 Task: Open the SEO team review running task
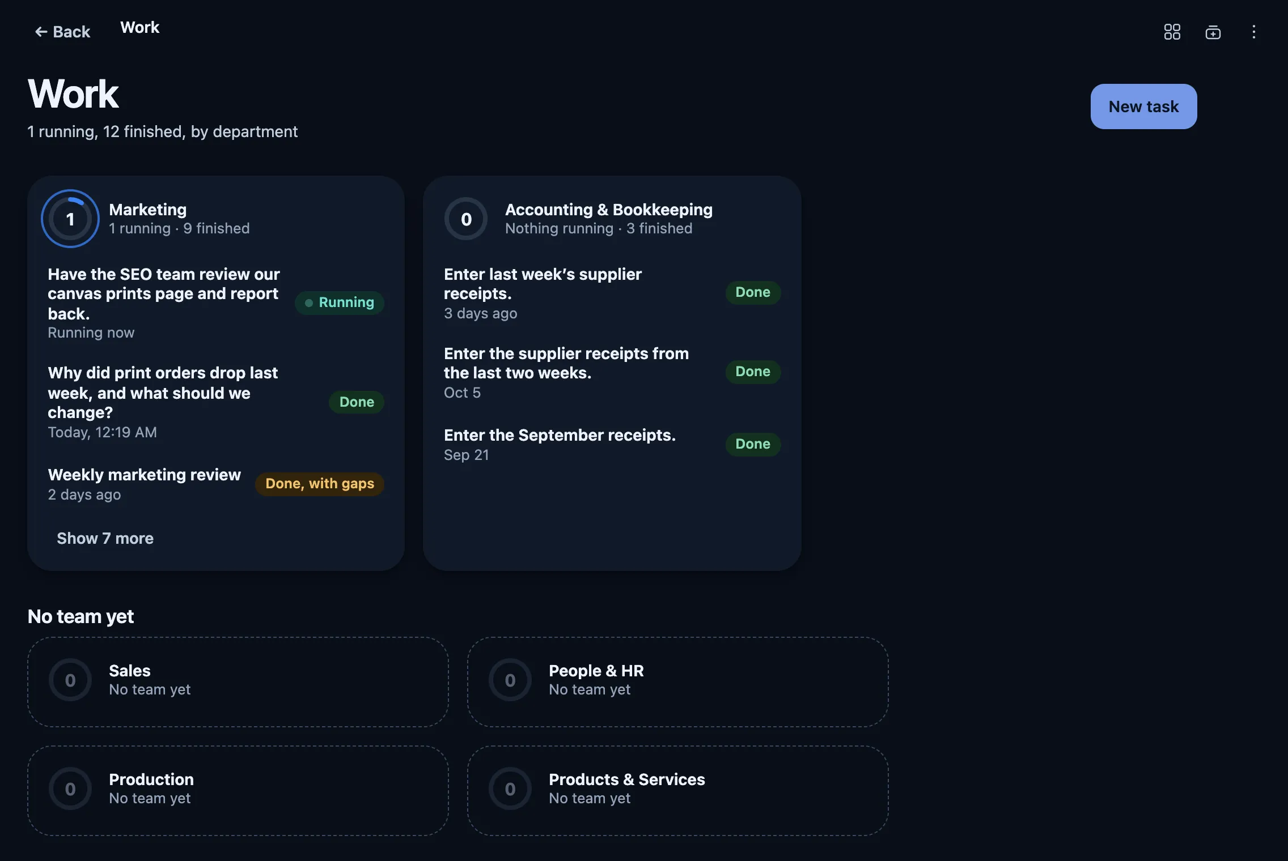pos(216,303)
